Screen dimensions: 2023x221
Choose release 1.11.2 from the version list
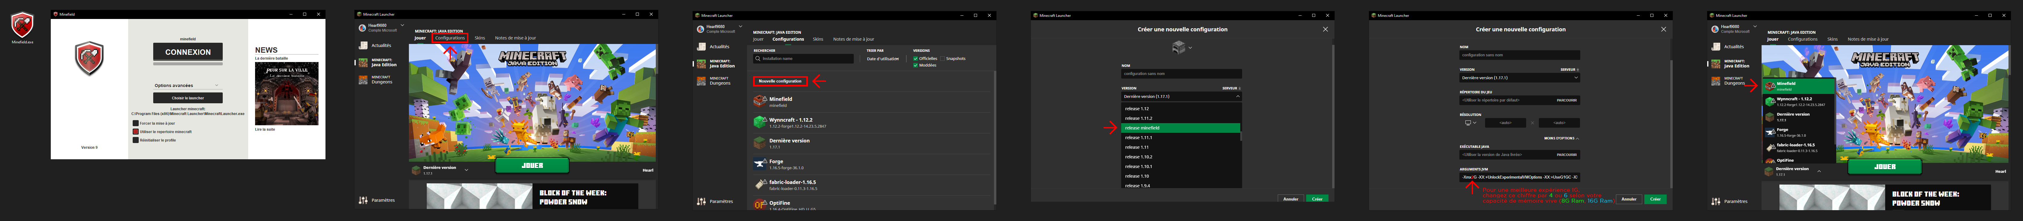[x=1180, y=118]
